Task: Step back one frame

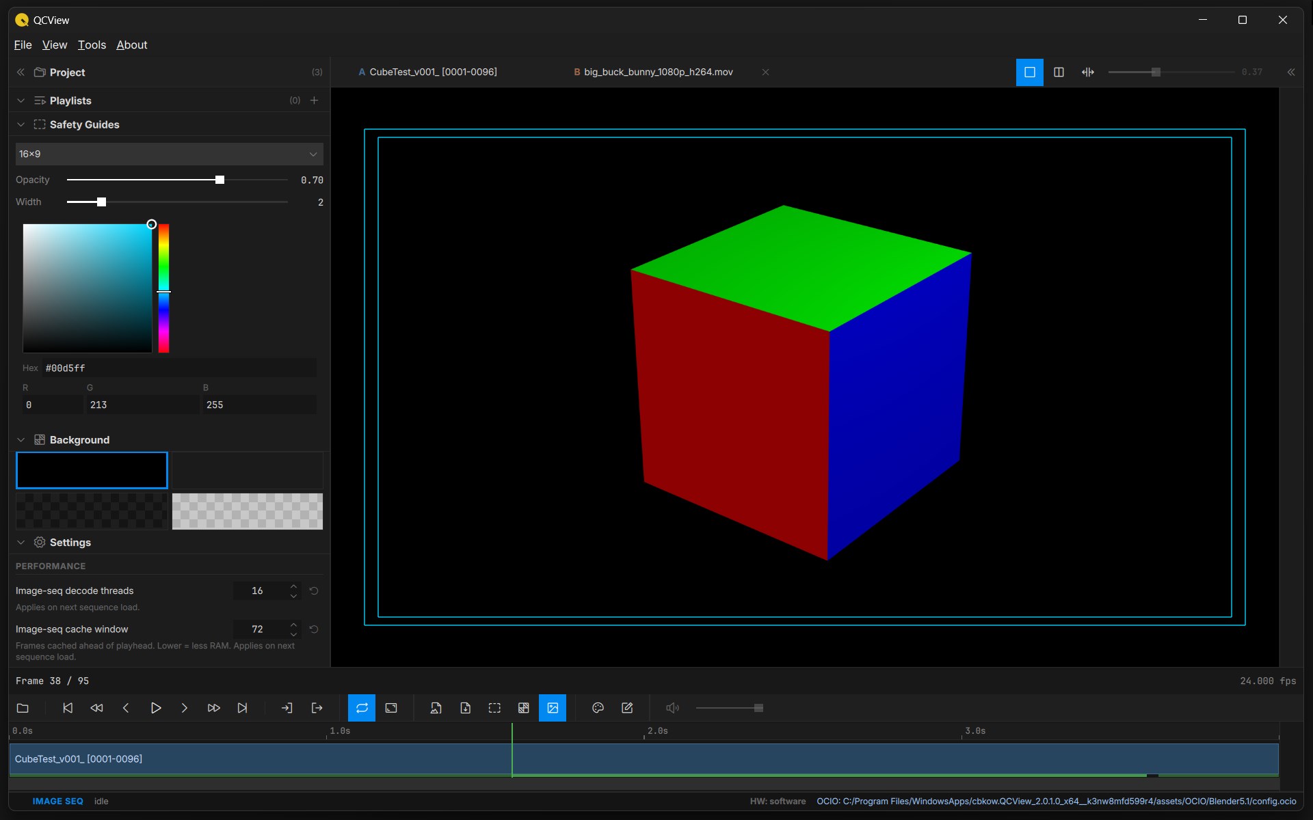Action: pyautogui.click(x=126, y=708)
